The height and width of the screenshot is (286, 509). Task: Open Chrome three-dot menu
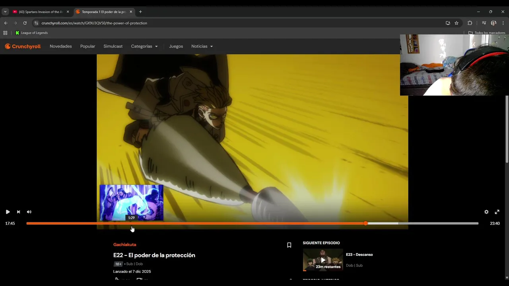[x=503, y=23]
